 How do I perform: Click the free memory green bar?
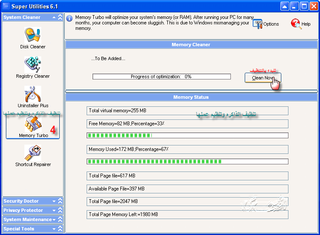tap(188, 135)
